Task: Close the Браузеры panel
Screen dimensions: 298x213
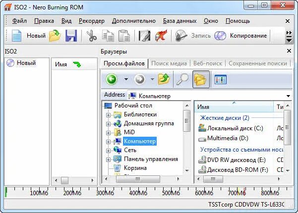Action: pos(289,51)
